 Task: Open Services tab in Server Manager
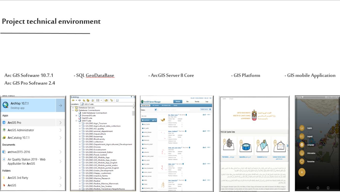(178, 101)
